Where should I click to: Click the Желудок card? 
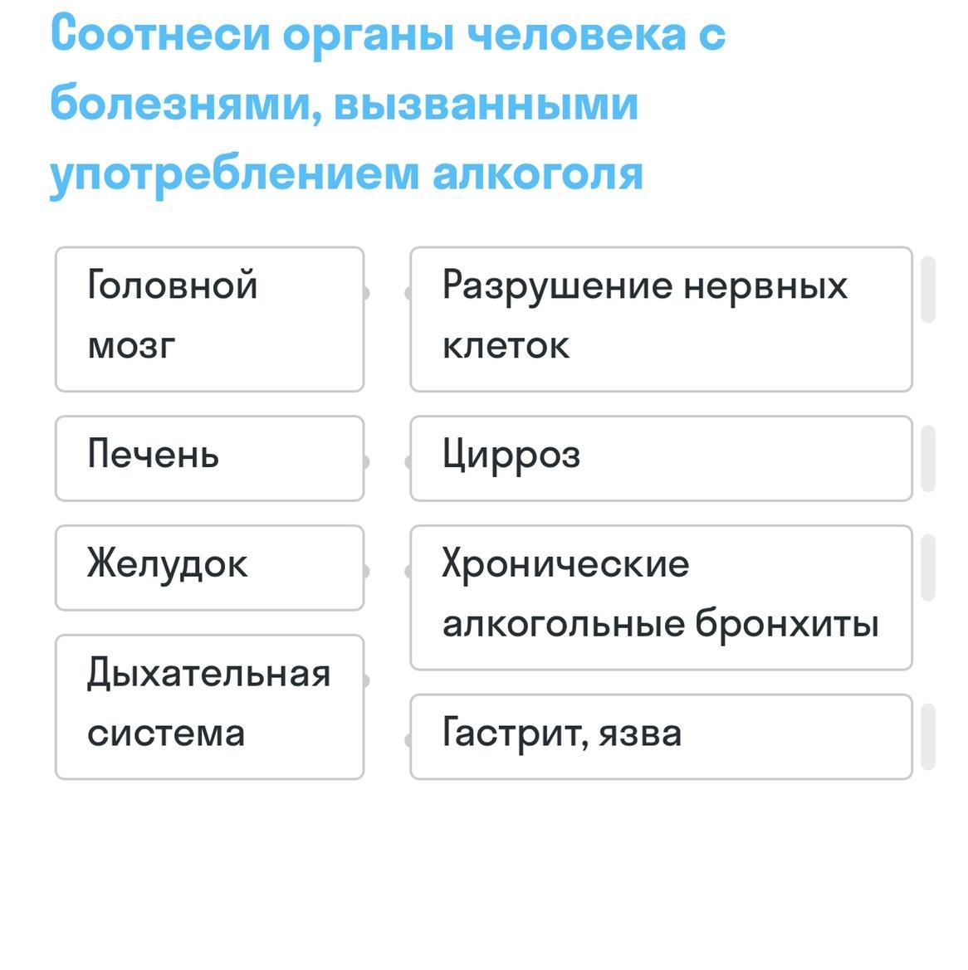pyautogui.click(x=209, y=568)
